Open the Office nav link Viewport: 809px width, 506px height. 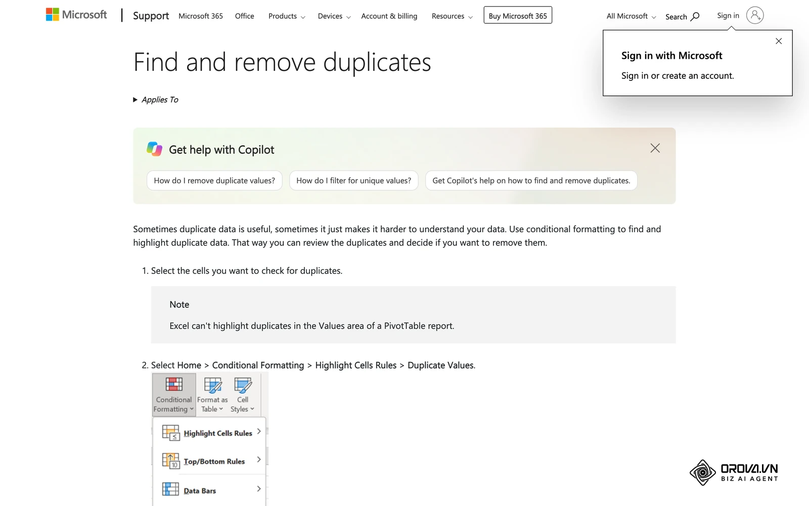(245, 16)
